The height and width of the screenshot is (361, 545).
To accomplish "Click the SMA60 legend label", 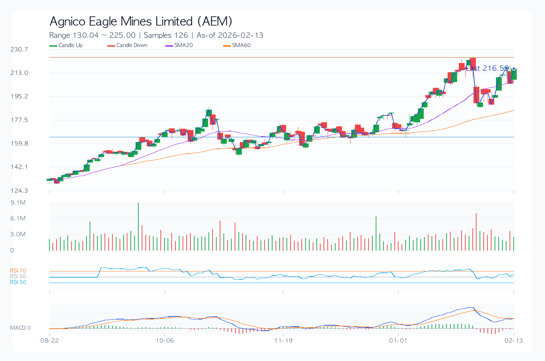I will 241,45.
